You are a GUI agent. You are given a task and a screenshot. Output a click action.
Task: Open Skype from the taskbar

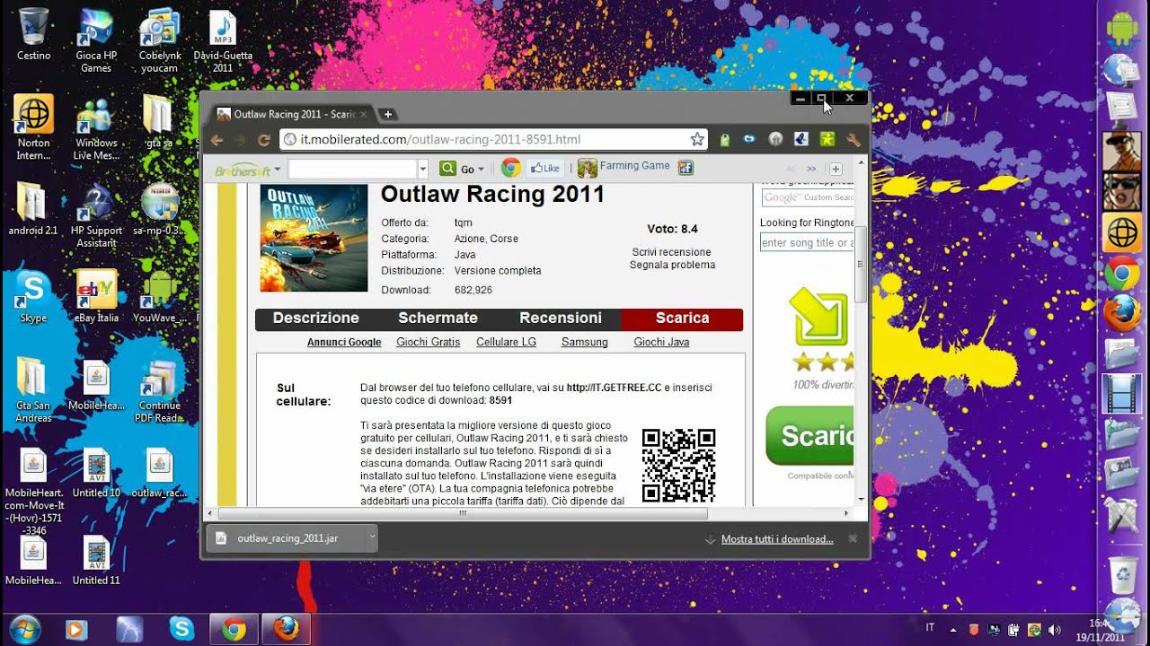[x=181, y=629]
